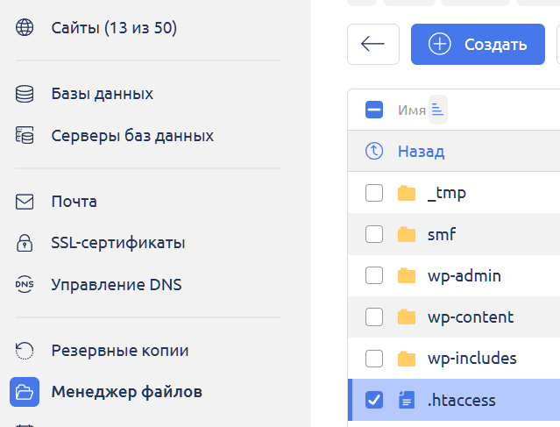Click the padlock icon for SSL-сертификаты
The height and width of the screenshot is (427, 560).
pos(25,243)
